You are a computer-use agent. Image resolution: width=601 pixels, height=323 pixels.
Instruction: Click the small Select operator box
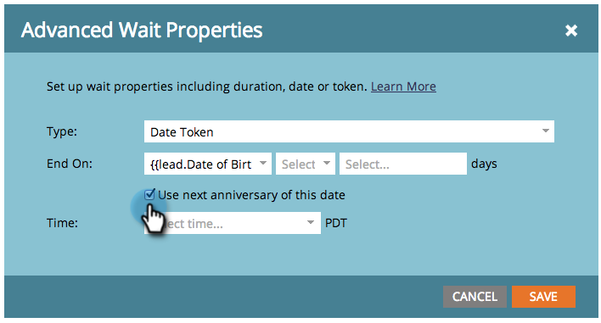point(306,164)
